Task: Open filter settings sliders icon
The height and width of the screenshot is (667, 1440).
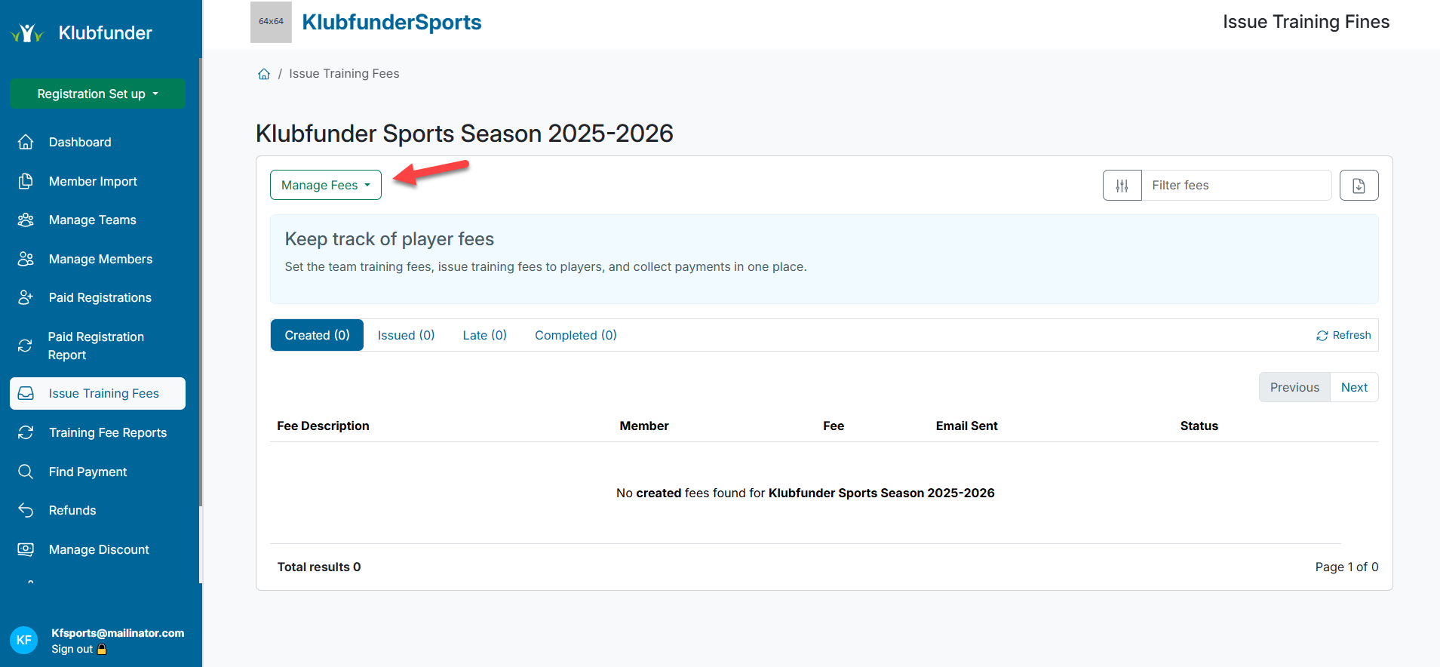Action: [x=1122, y=186]
